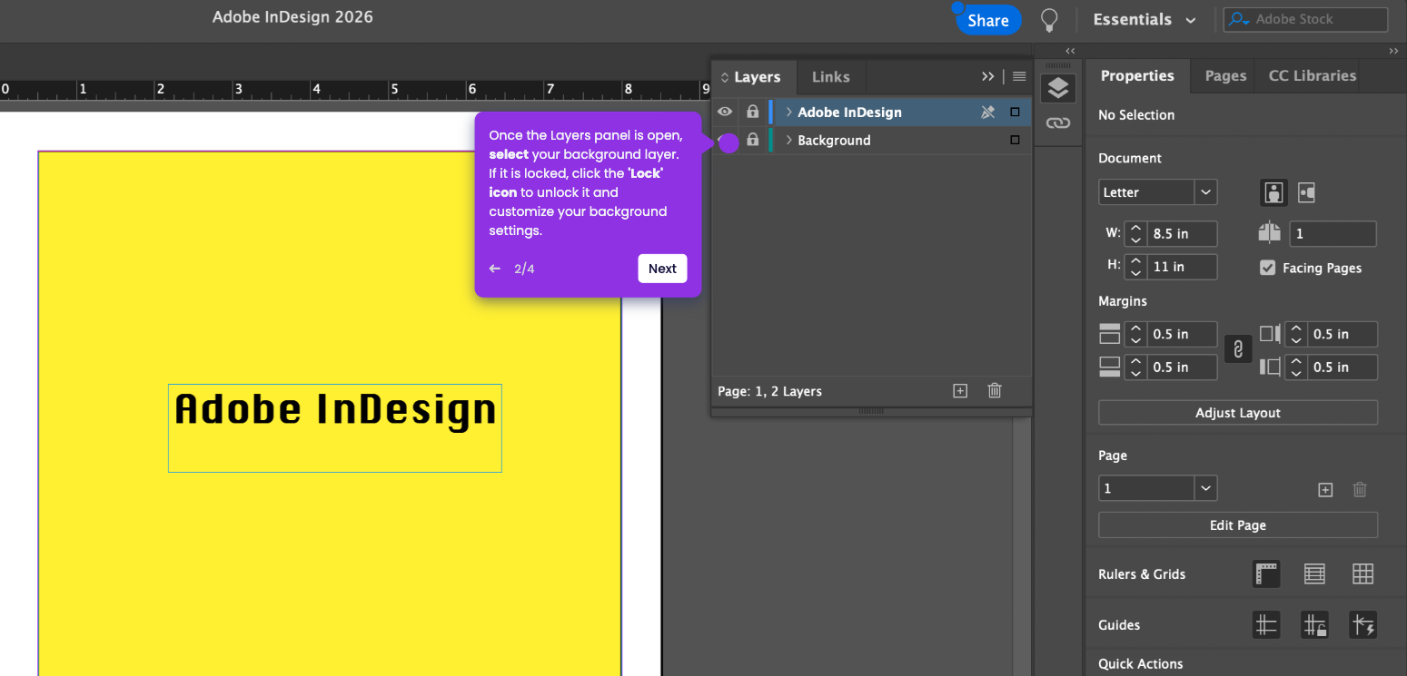Unlock the Adobe InDesign layer lock icon
Screen dimensions: 1407x676
point(752,112)
